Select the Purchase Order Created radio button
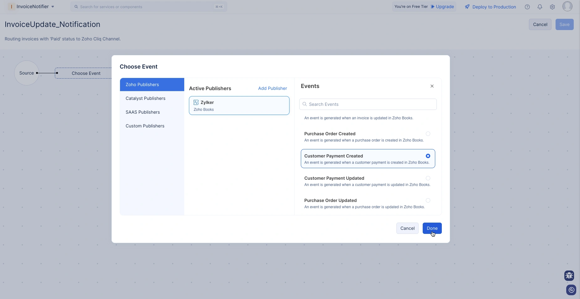This screenshot has width=580, height=299. tap(428, 134)
